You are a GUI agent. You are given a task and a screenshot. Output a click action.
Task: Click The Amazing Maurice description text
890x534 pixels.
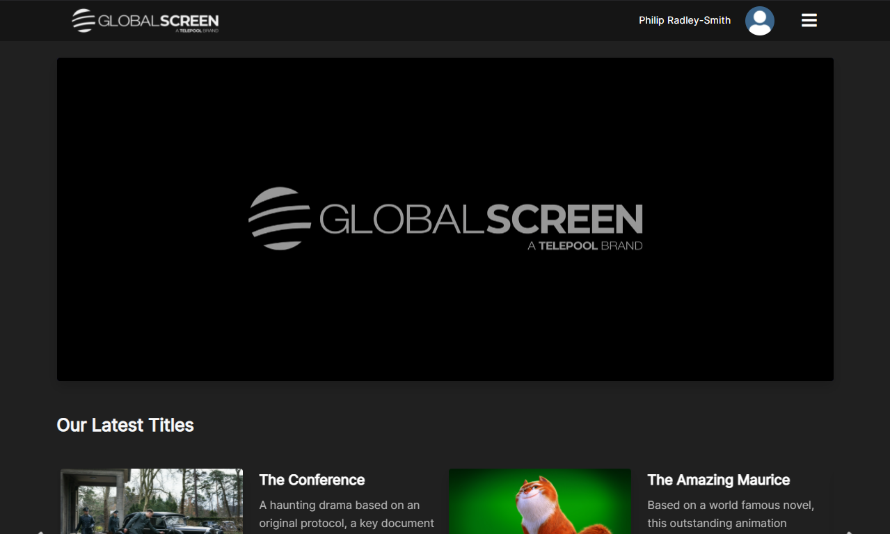tap(731, 515)
